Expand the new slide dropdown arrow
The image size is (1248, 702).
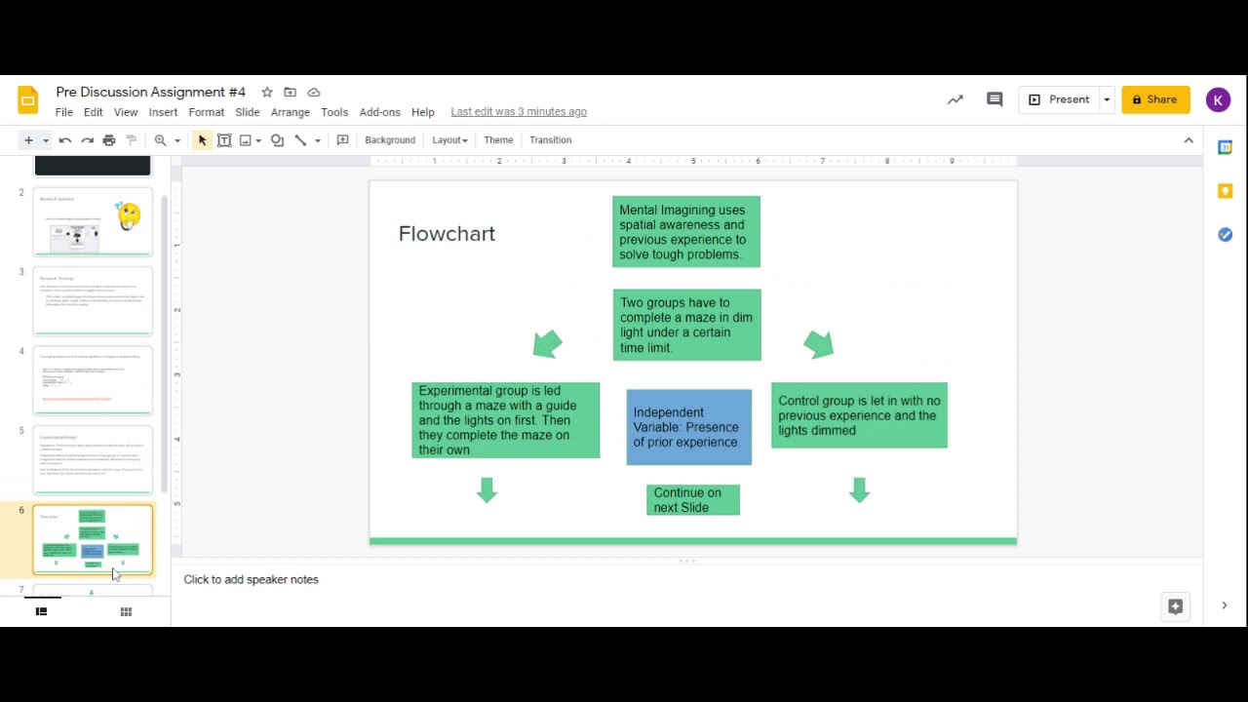pyautogui.click(x=46, y=141)
